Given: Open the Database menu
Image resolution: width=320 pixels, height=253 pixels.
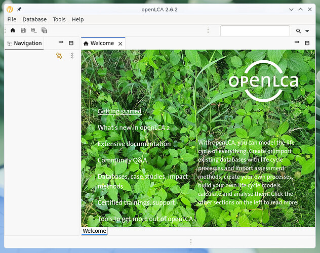Looking at the screenshot, I should (x=34, y=19).
